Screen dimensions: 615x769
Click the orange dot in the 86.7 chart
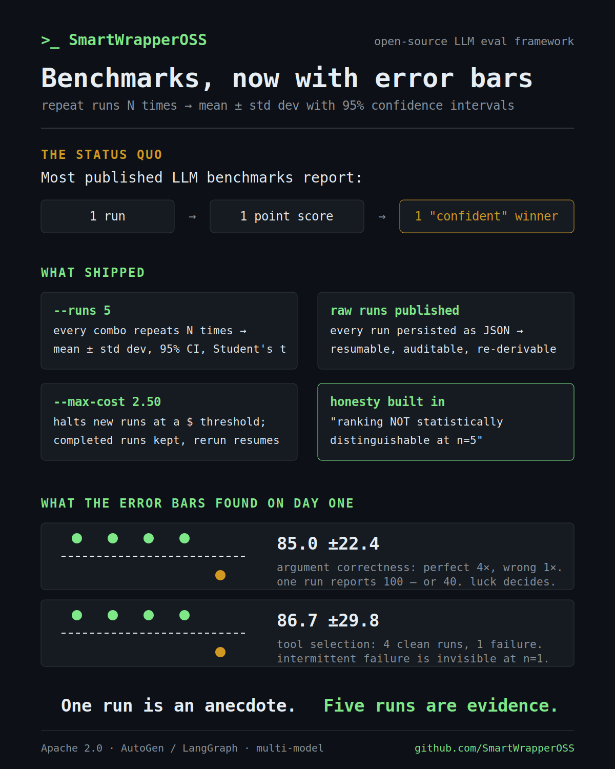(220, 652)
